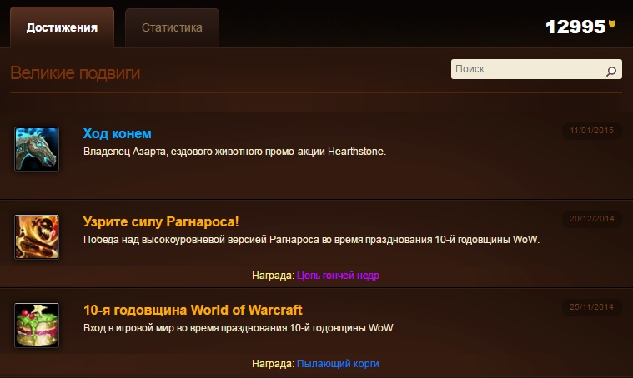Open 10-я годовщина World of Warcraft title
Viewport: 633px width, 378px height.
pyautogui.click(x=193, y=310)
